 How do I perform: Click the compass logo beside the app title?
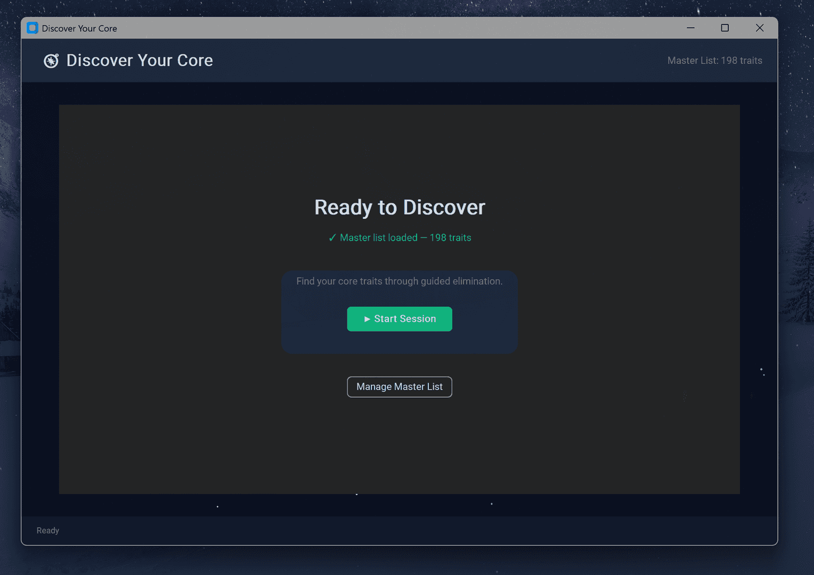(51, 61)
